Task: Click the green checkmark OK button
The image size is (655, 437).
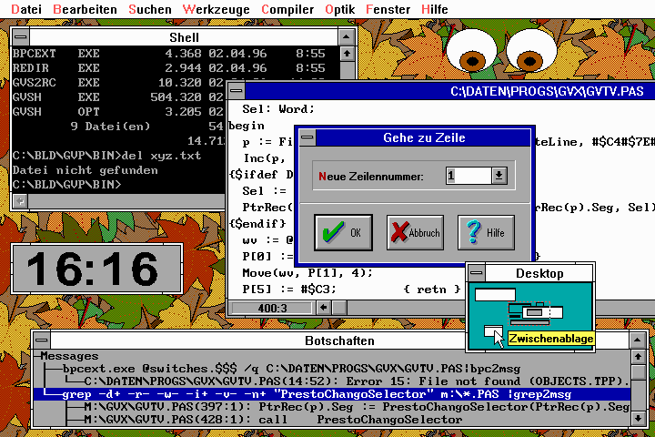Action: point(343,233)
